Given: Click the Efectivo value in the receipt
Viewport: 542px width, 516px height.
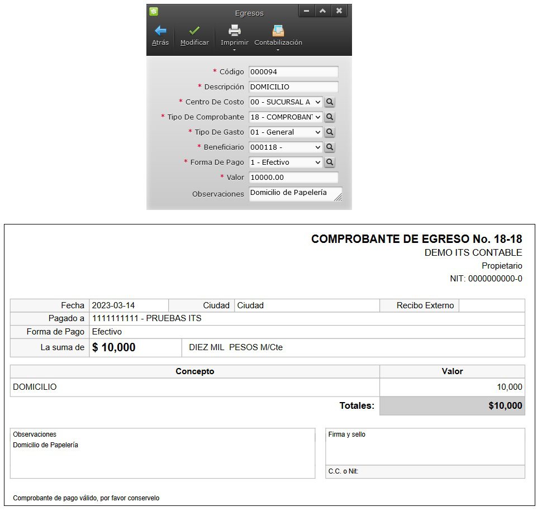Looking at the screenshot, I should (x=107, y=332).
